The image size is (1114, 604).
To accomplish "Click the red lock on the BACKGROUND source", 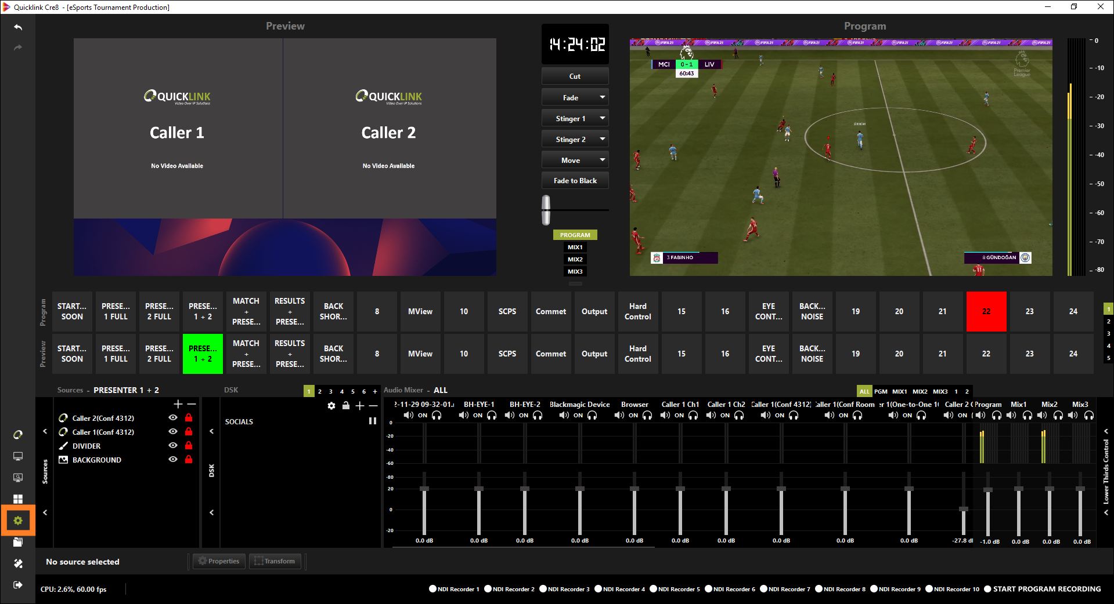I will (x=189, y=460).
